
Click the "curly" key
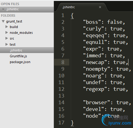pos(94,29)
